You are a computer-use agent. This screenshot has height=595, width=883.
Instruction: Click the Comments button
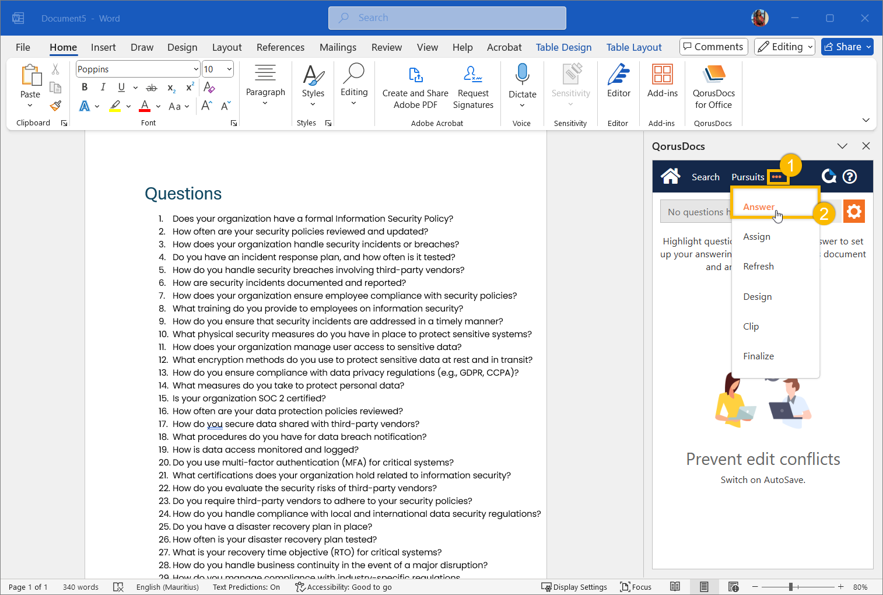(x=713, y=47)
